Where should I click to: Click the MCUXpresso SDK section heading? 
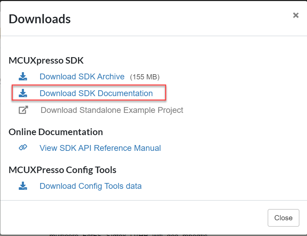pos(46,61)
